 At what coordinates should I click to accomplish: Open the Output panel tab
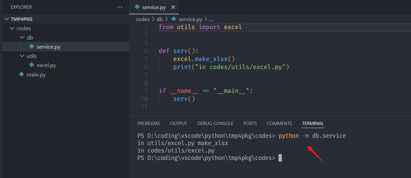179,123
